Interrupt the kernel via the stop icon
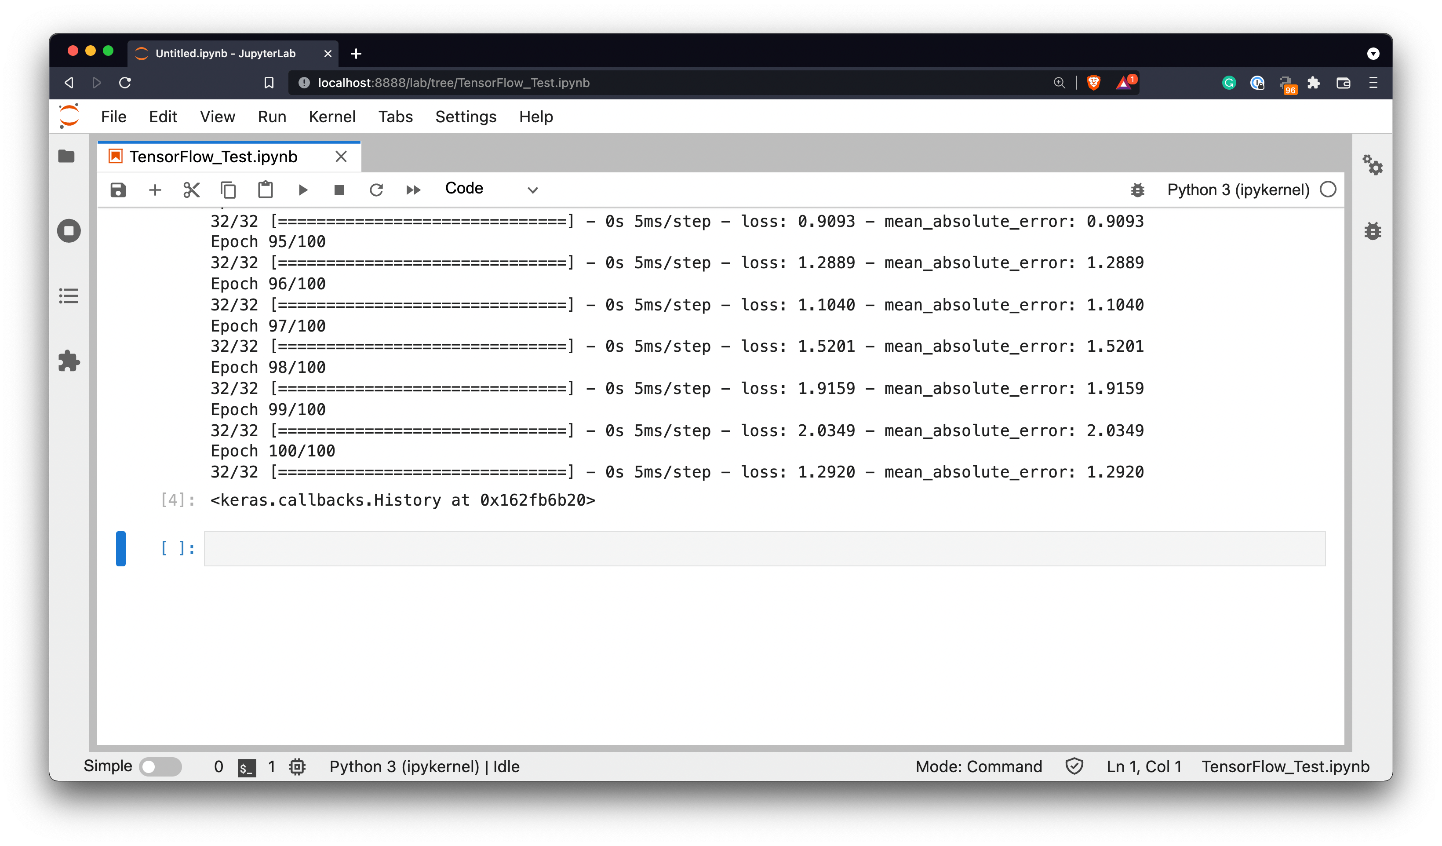 [339, 190]
